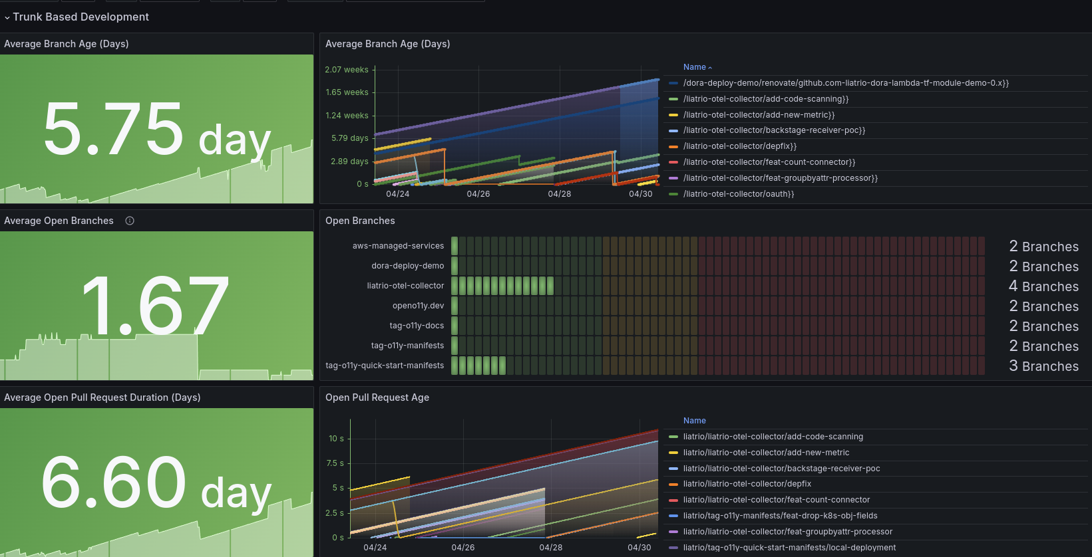Toggle legend series /liatrio-otel-collector/oauth}}

[x=739, y=194]
